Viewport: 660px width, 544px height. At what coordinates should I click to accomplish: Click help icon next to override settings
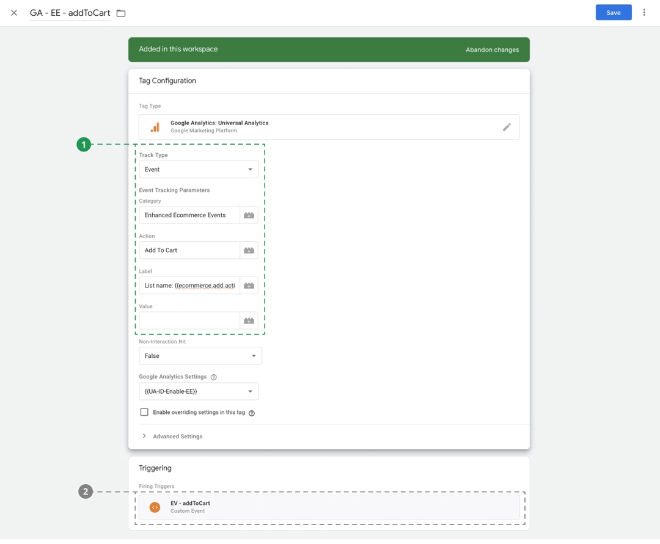(251, 413)
